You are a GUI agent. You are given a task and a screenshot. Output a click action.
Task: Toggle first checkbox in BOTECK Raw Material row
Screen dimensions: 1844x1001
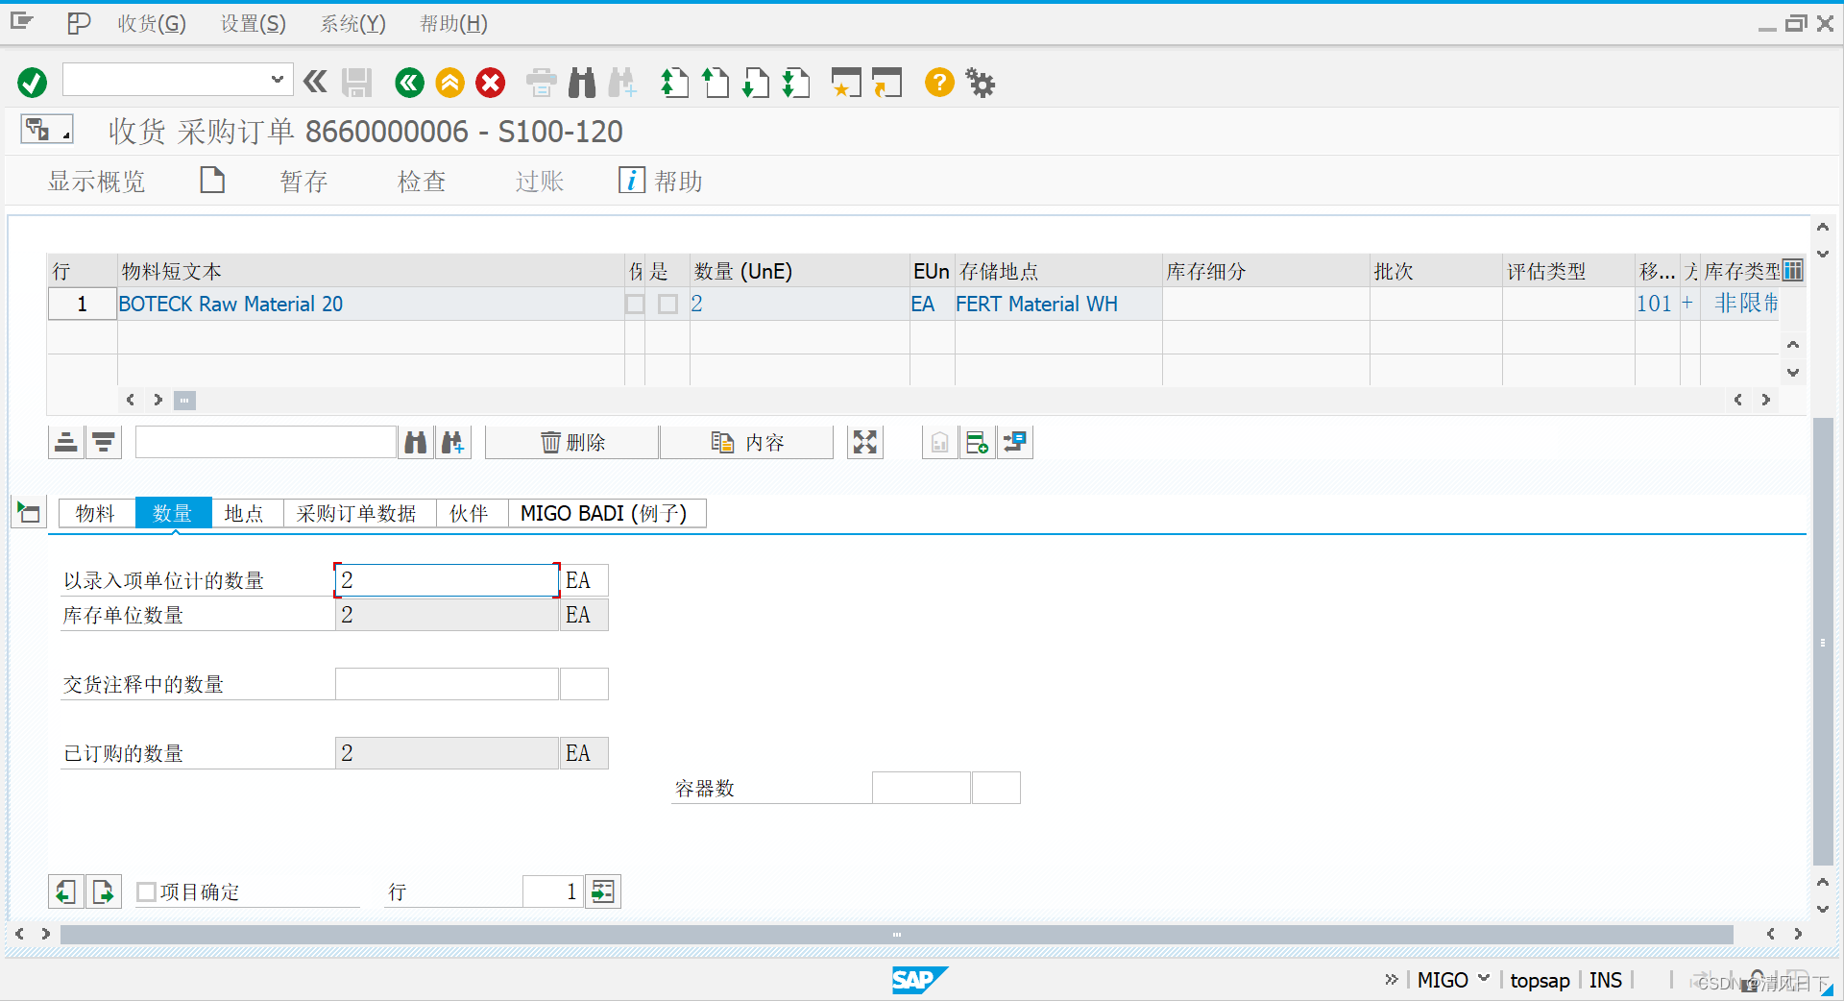point(635,305)
